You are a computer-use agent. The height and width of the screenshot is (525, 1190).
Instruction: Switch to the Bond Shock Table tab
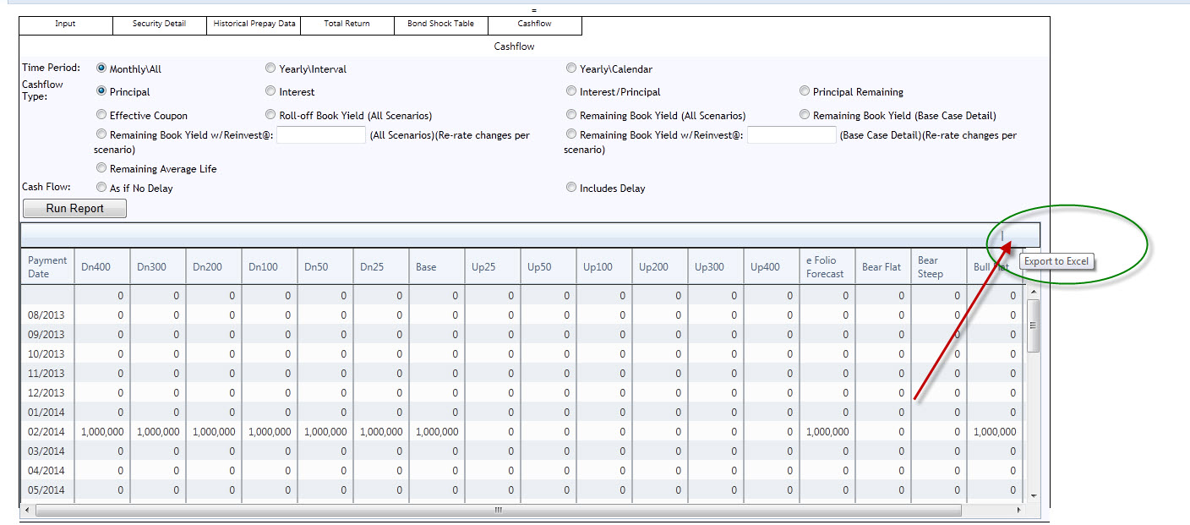point(440,25)
